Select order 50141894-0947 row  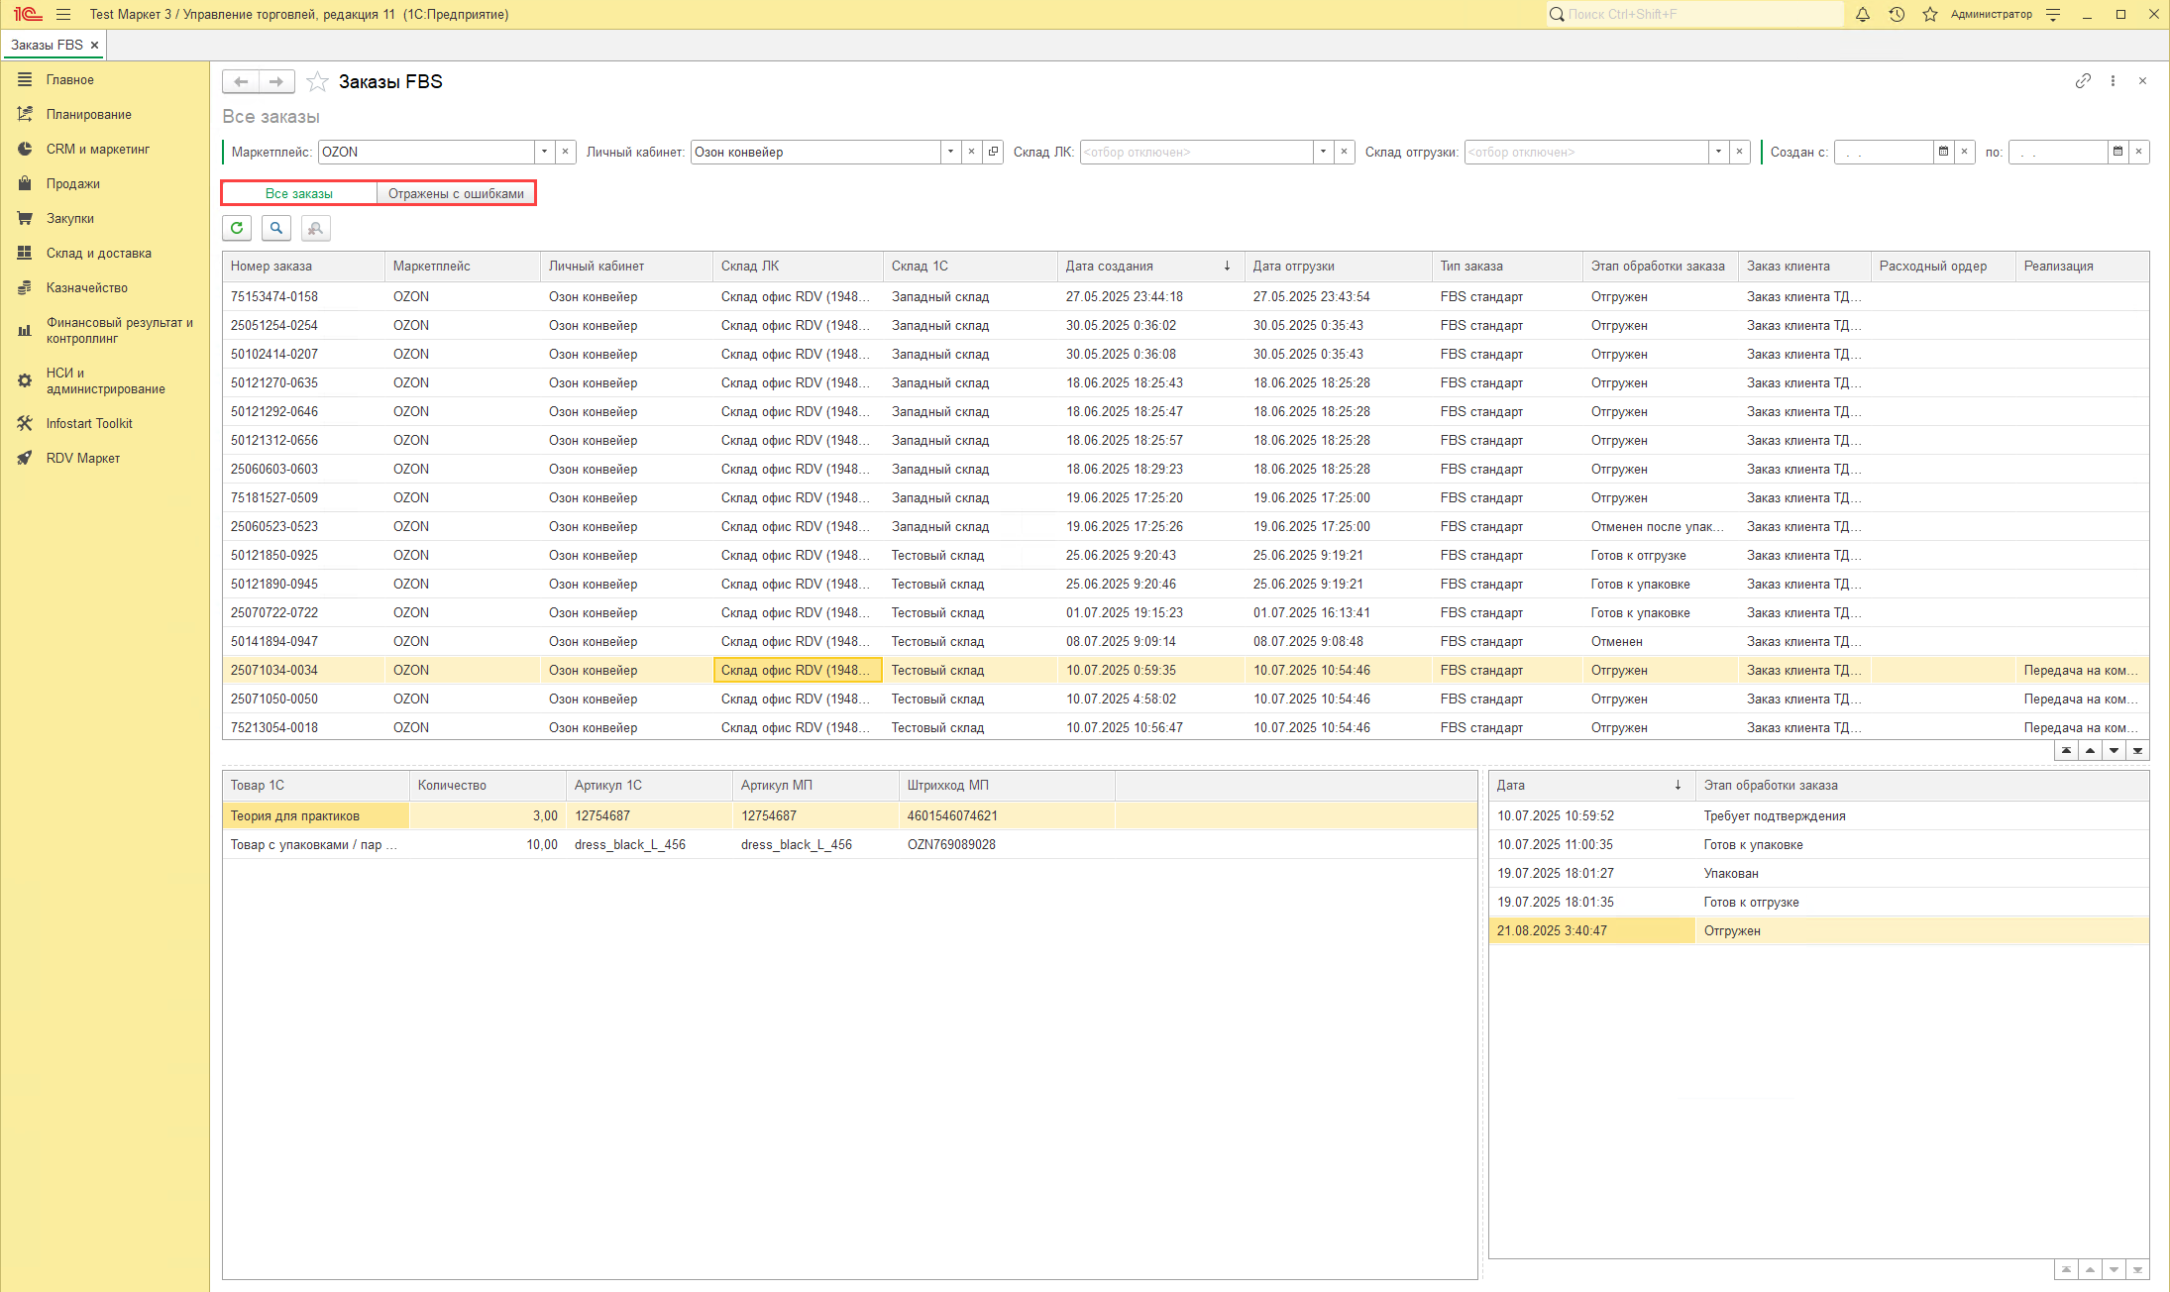click(1186, 641)
